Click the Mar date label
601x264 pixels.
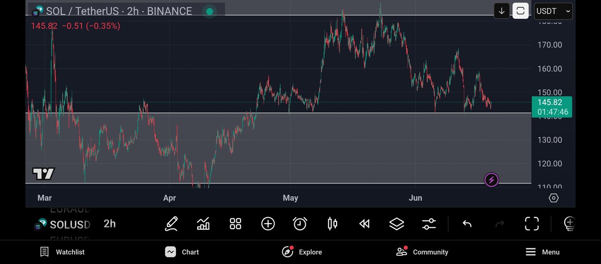point(45,198)
